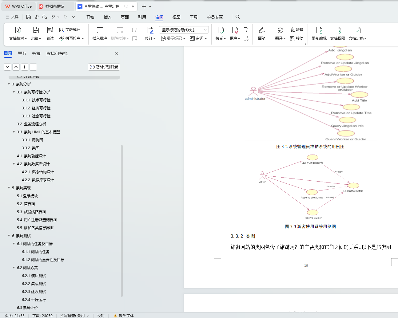
Task: Click the Save icon in the quick toolbar
Action: click(29, 17)
